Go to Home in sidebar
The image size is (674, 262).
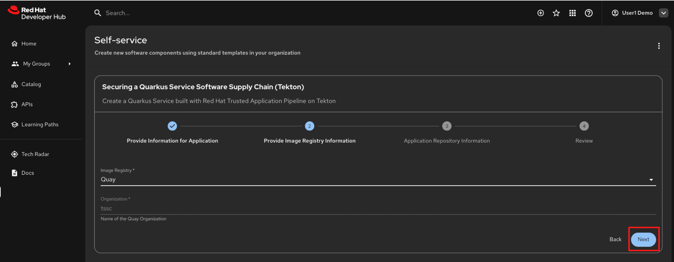pyautogui.click(x=29, y=44)
